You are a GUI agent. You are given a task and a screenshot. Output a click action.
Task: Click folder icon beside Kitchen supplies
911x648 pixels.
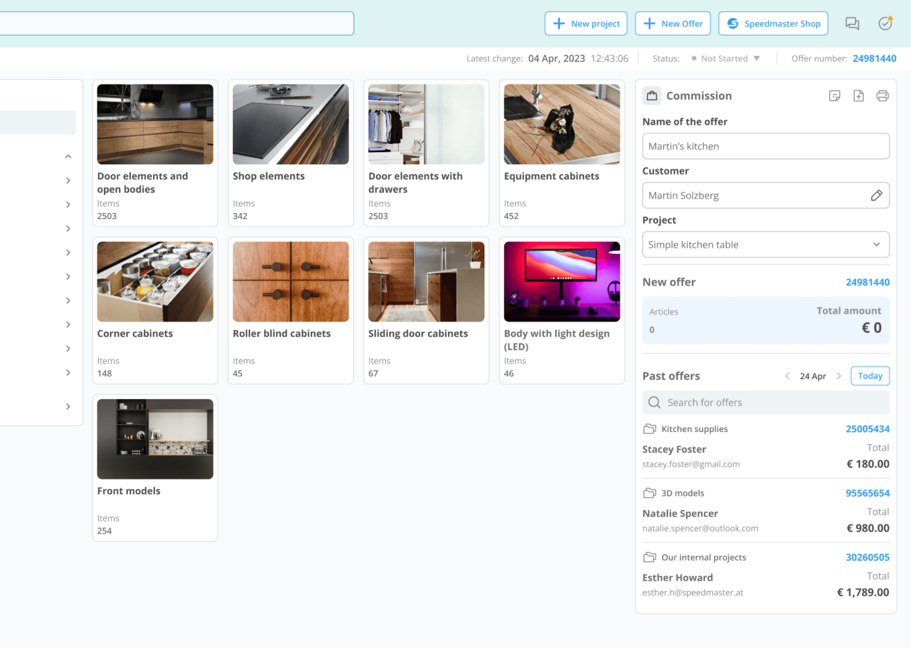tap(649, 429)
